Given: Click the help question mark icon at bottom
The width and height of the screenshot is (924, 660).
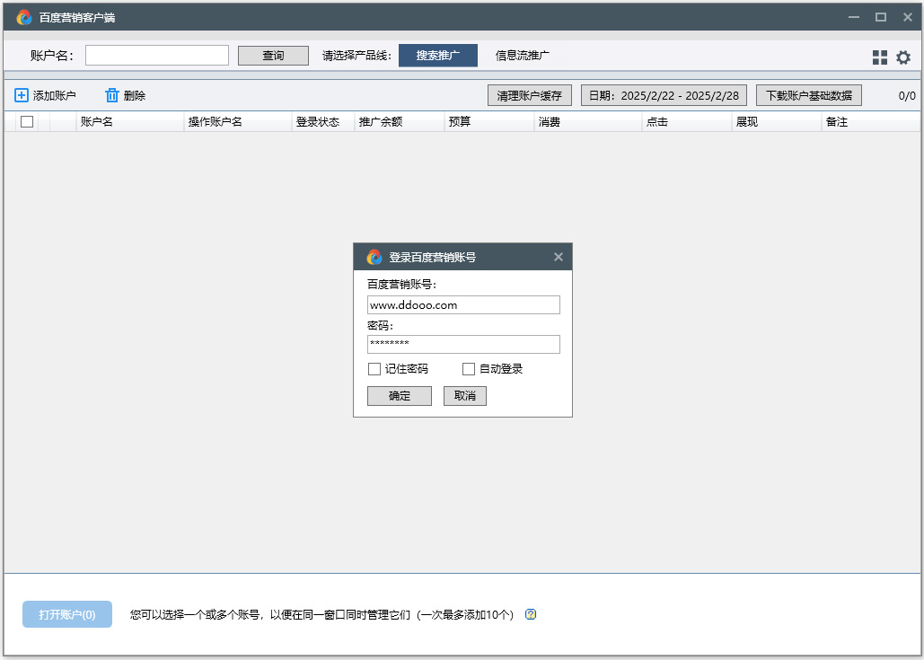Looking at the screenshot, I should [530, 614].
